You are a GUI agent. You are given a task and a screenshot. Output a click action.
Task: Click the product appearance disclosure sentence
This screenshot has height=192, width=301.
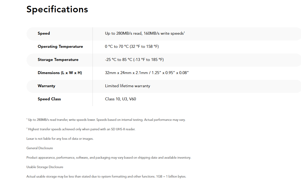click(109, 158)
